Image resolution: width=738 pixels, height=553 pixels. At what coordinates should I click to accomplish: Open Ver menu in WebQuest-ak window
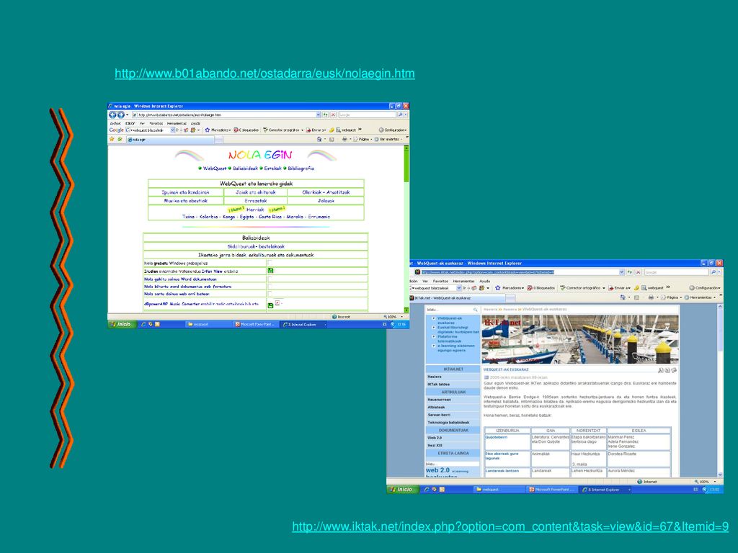coord(425,282)
